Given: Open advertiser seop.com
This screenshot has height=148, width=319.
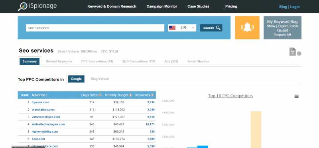Looking at the screenshot, I should coord(38,139).
